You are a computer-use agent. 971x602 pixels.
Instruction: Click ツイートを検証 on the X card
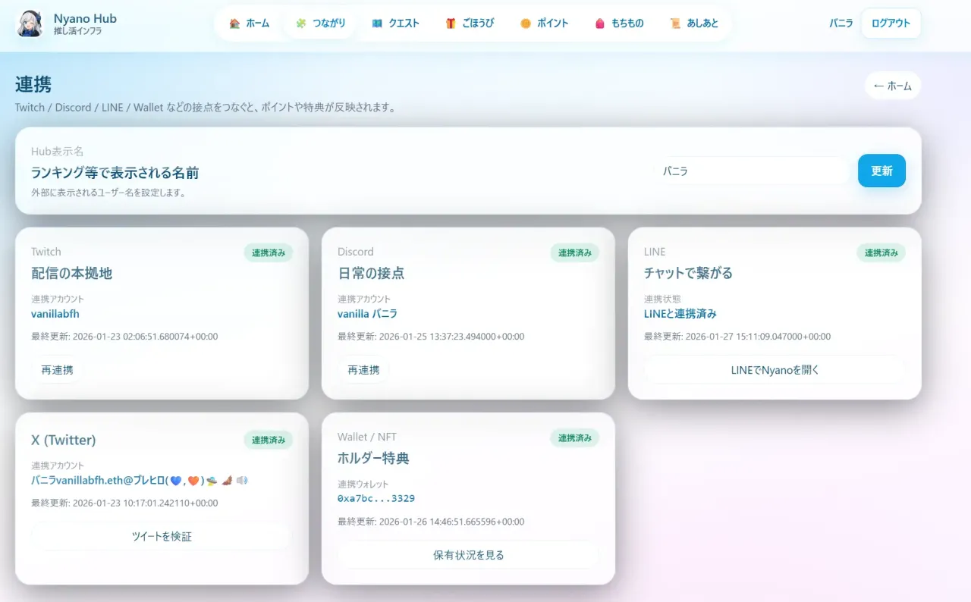162,536
